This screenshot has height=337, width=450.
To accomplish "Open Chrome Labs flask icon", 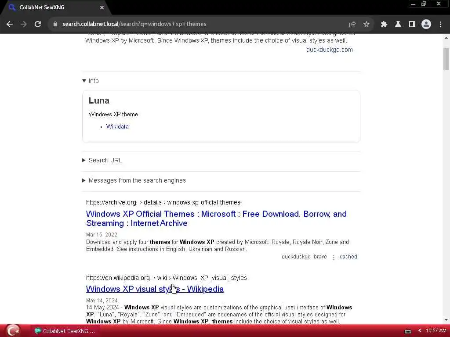I will [398, 24].
